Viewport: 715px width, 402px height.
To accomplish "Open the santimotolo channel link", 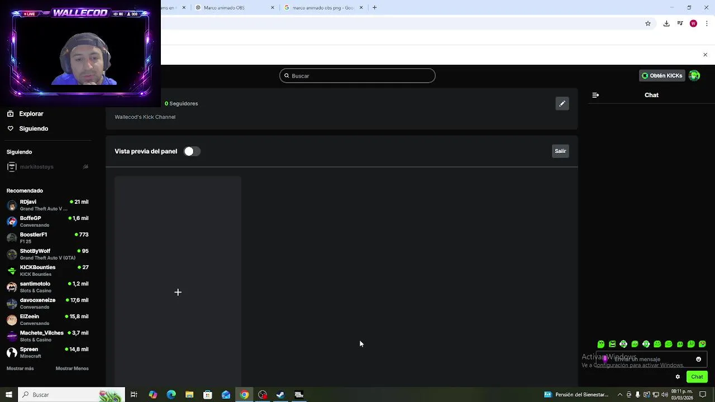I will (47, 287).
